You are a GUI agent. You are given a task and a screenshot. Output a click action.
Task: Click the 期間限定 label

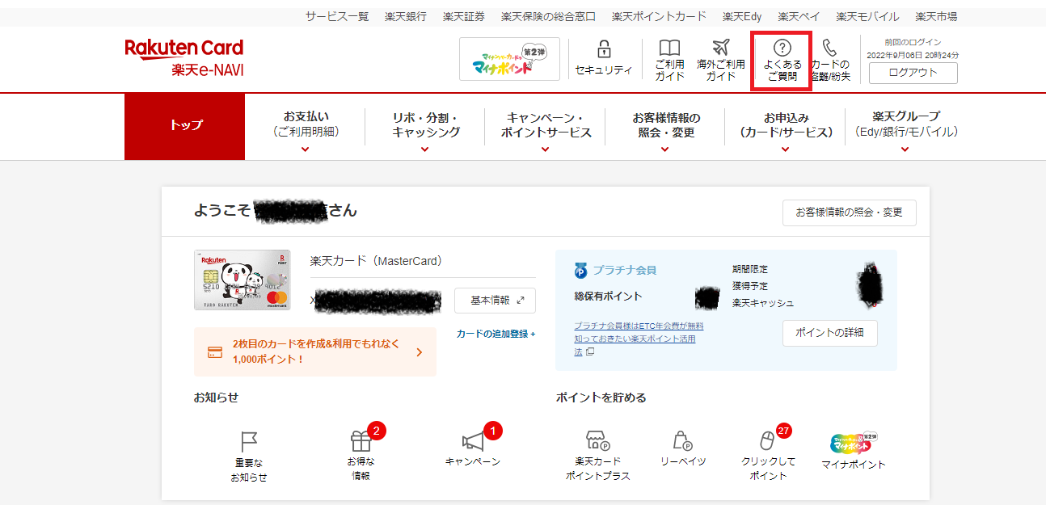(750, 269)
